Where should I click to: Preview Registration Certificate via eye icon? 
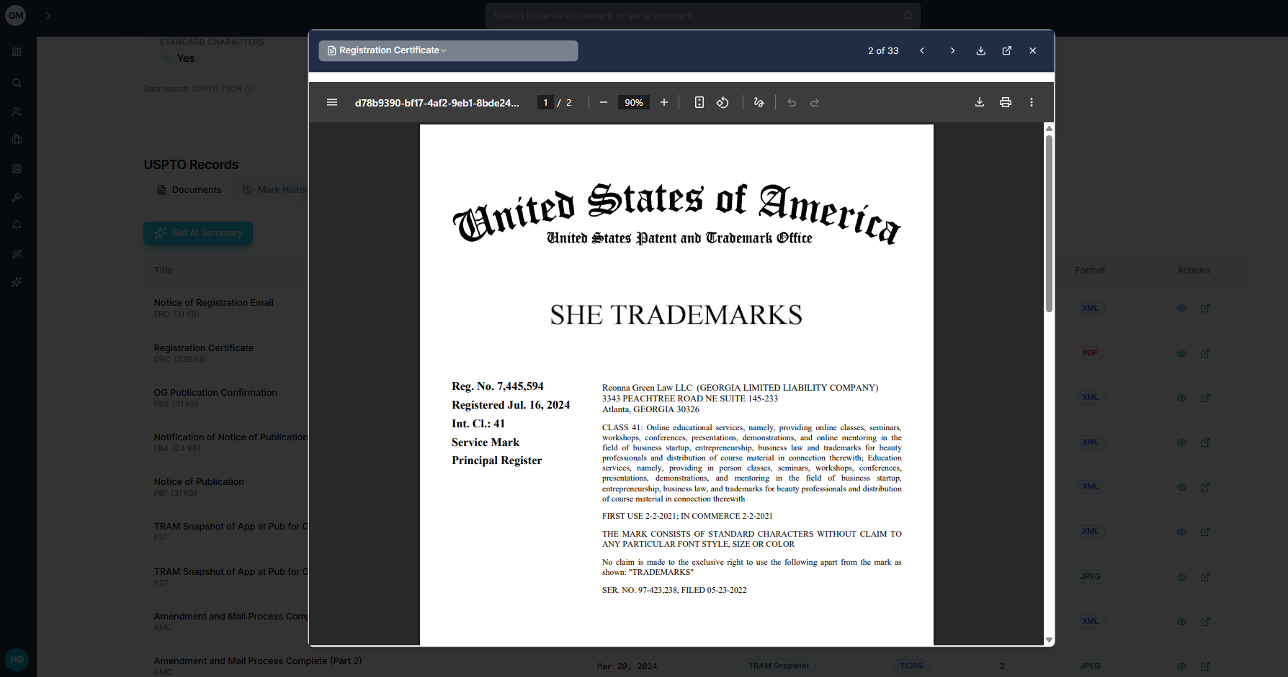1181,353
